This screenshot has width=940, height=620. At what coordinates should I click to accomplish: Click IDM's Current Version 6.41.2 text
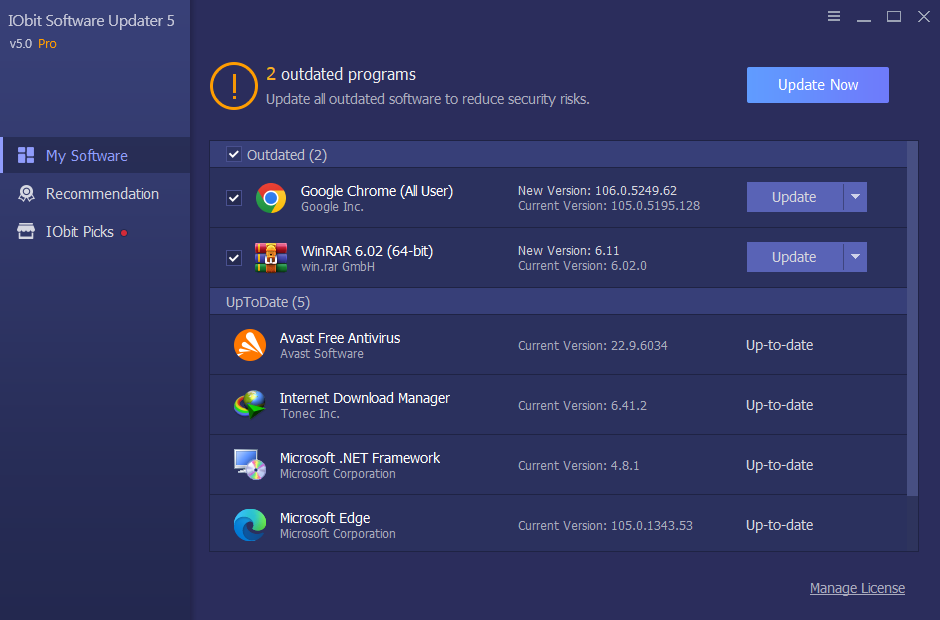coord(582,405)
